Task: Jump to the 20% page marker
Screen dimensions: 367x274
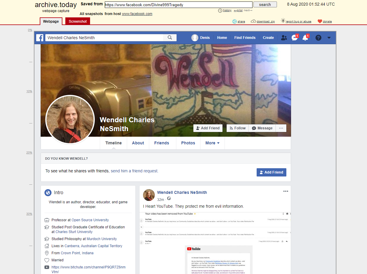Action: pos(29,153)
